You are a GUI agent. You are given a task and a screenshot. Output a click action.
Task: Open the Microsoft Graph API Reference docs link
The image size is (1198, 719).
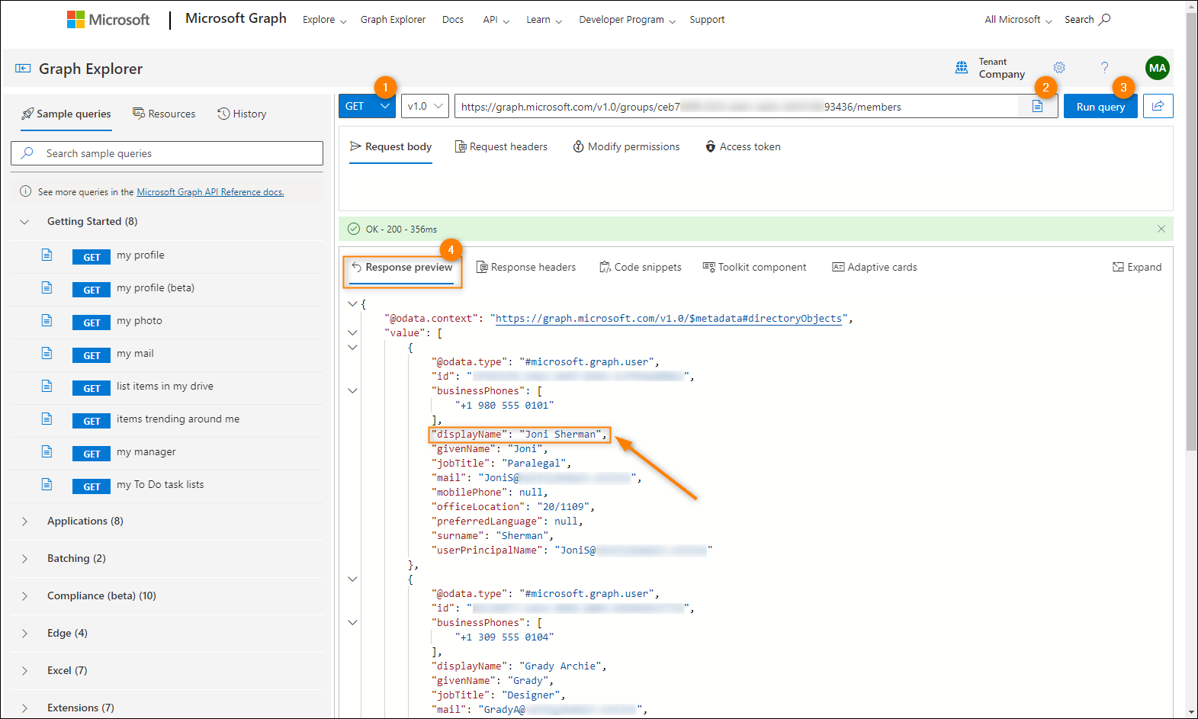(x=210, y=192)
